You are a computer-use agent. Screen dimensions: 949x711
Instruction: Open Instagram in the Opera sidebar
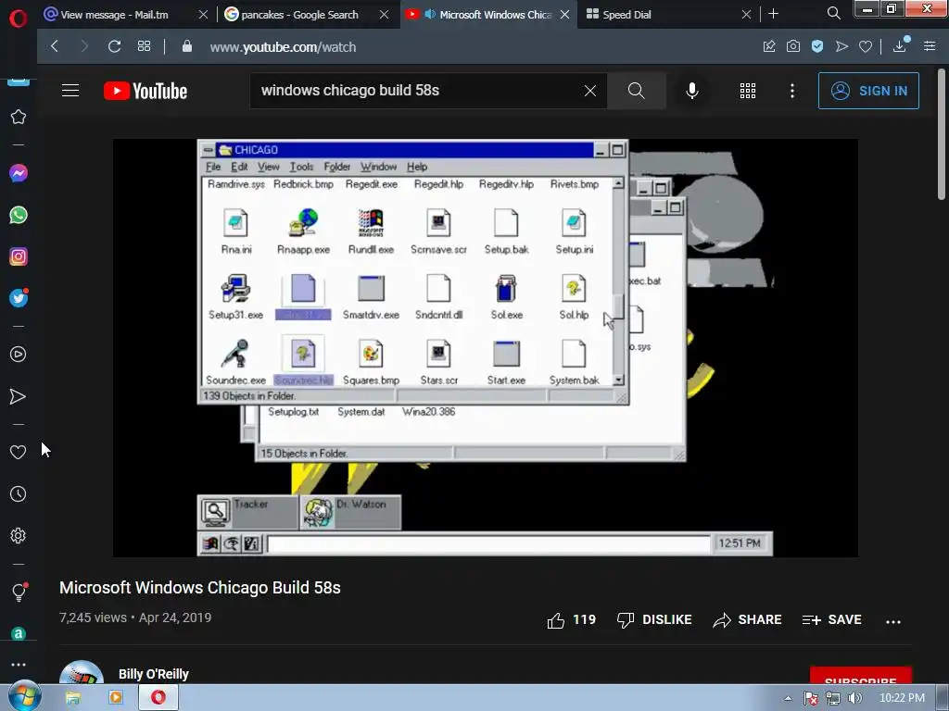click(x=19, y=256)
